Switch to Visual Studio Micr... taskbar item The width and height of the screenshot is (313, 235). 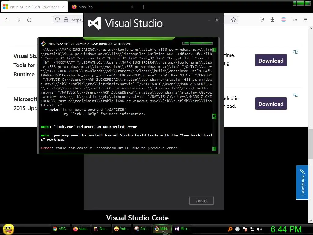[182, 229]
